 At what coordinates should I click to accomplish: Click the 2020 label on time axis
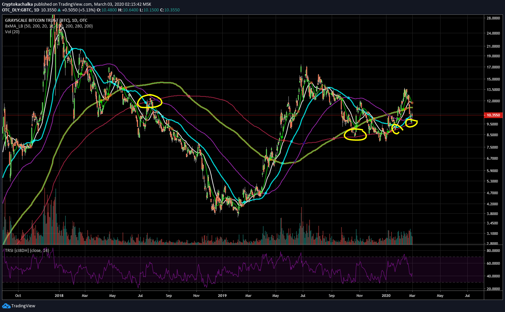[x=386, y=296]
